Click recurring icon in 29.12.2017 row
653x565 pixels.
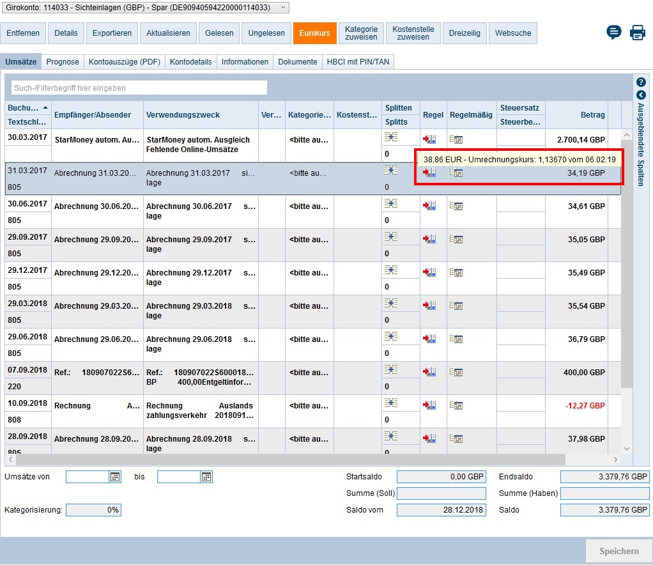point(456,272)
